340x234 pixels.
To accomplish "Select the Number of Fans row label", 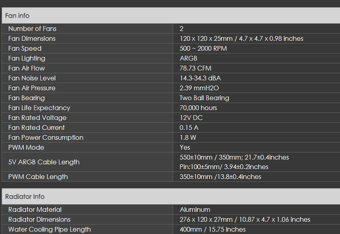I will [x=32, y=29].
